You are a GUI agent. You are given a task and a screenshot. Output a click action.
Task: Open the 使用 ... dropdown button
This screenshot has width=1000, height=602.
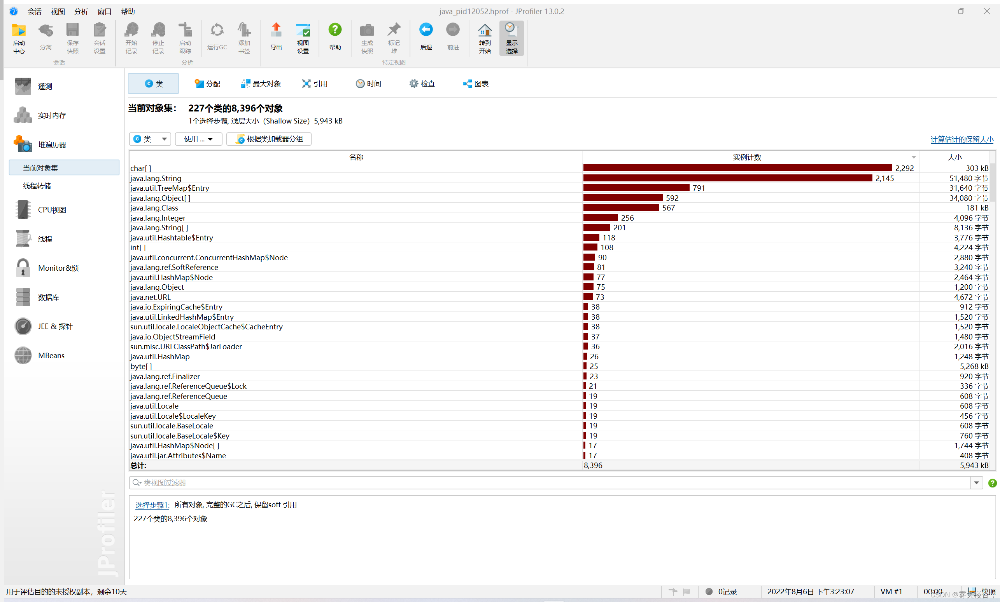tap(198, 139)
